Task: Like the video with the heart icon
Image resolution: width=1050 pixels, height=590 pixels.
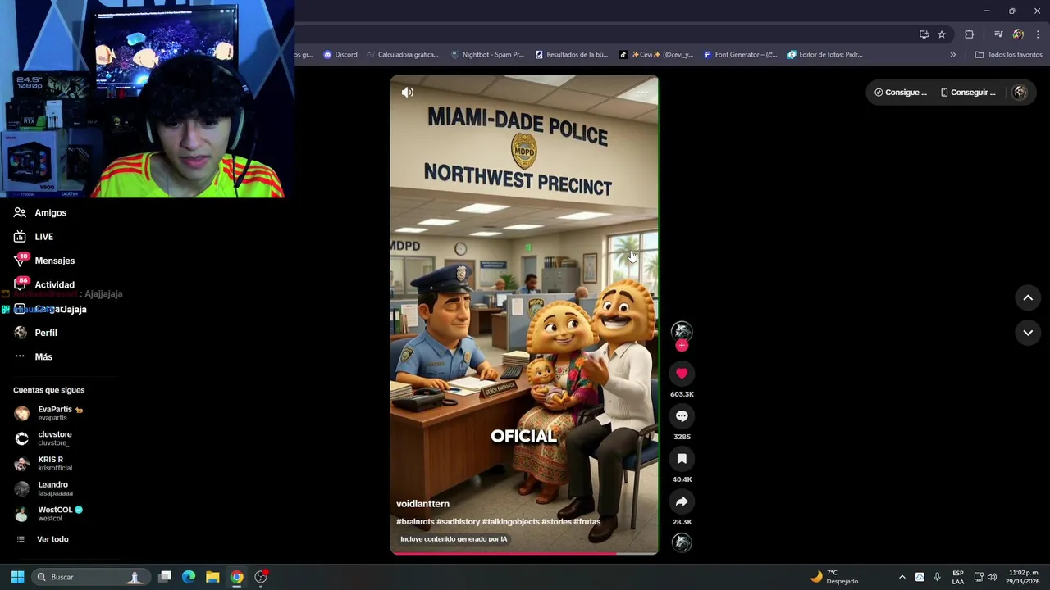Action: coord(682,374)
